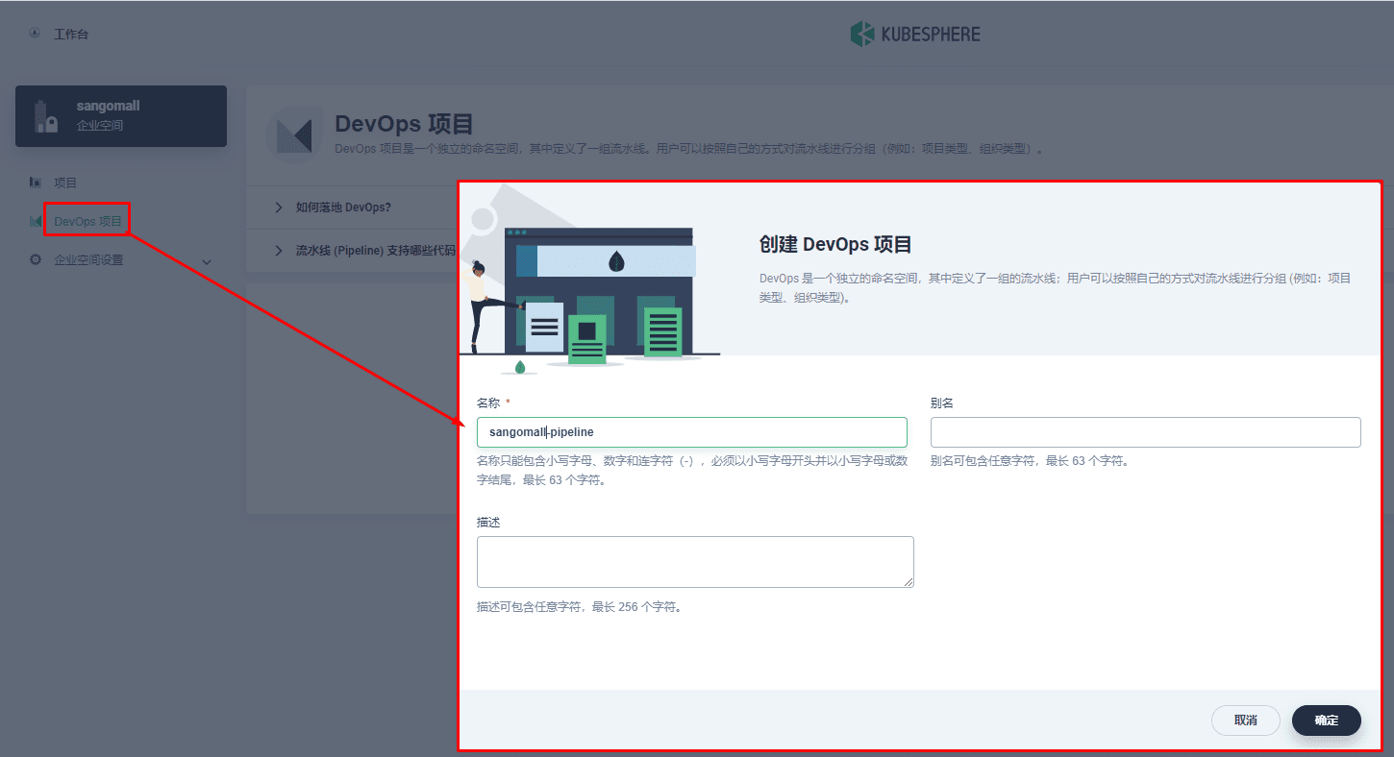Open the 工作台 workbench icon
1394x757 pixels.
tap(35, 34)
